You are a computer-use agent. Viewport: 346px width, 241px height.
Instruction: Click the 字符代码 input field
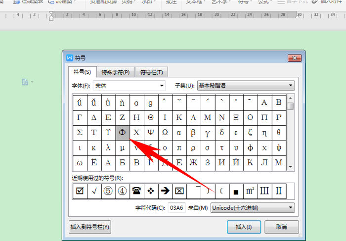(x=176, y=208)
